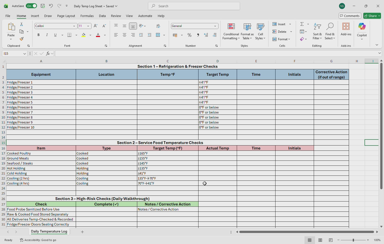Toggle Bold formatting
Viewport: 384px width, 244px height.
tap(38, 35)
